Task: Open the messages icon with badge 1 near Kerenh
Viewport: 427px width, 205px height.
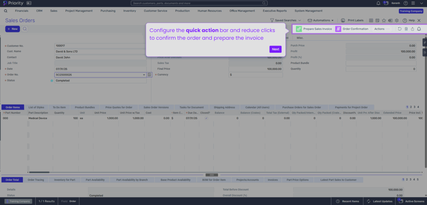Action: pyautogui.click(x=385, y=3)
